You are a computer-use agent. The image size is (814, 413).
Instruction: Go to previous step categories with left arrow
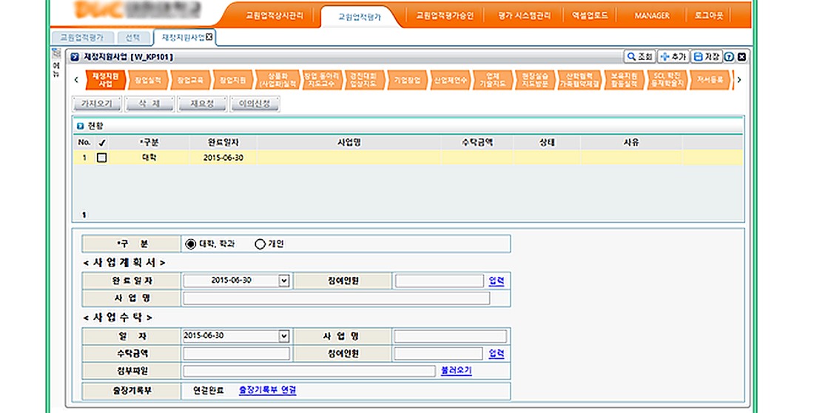coord(76,80)
